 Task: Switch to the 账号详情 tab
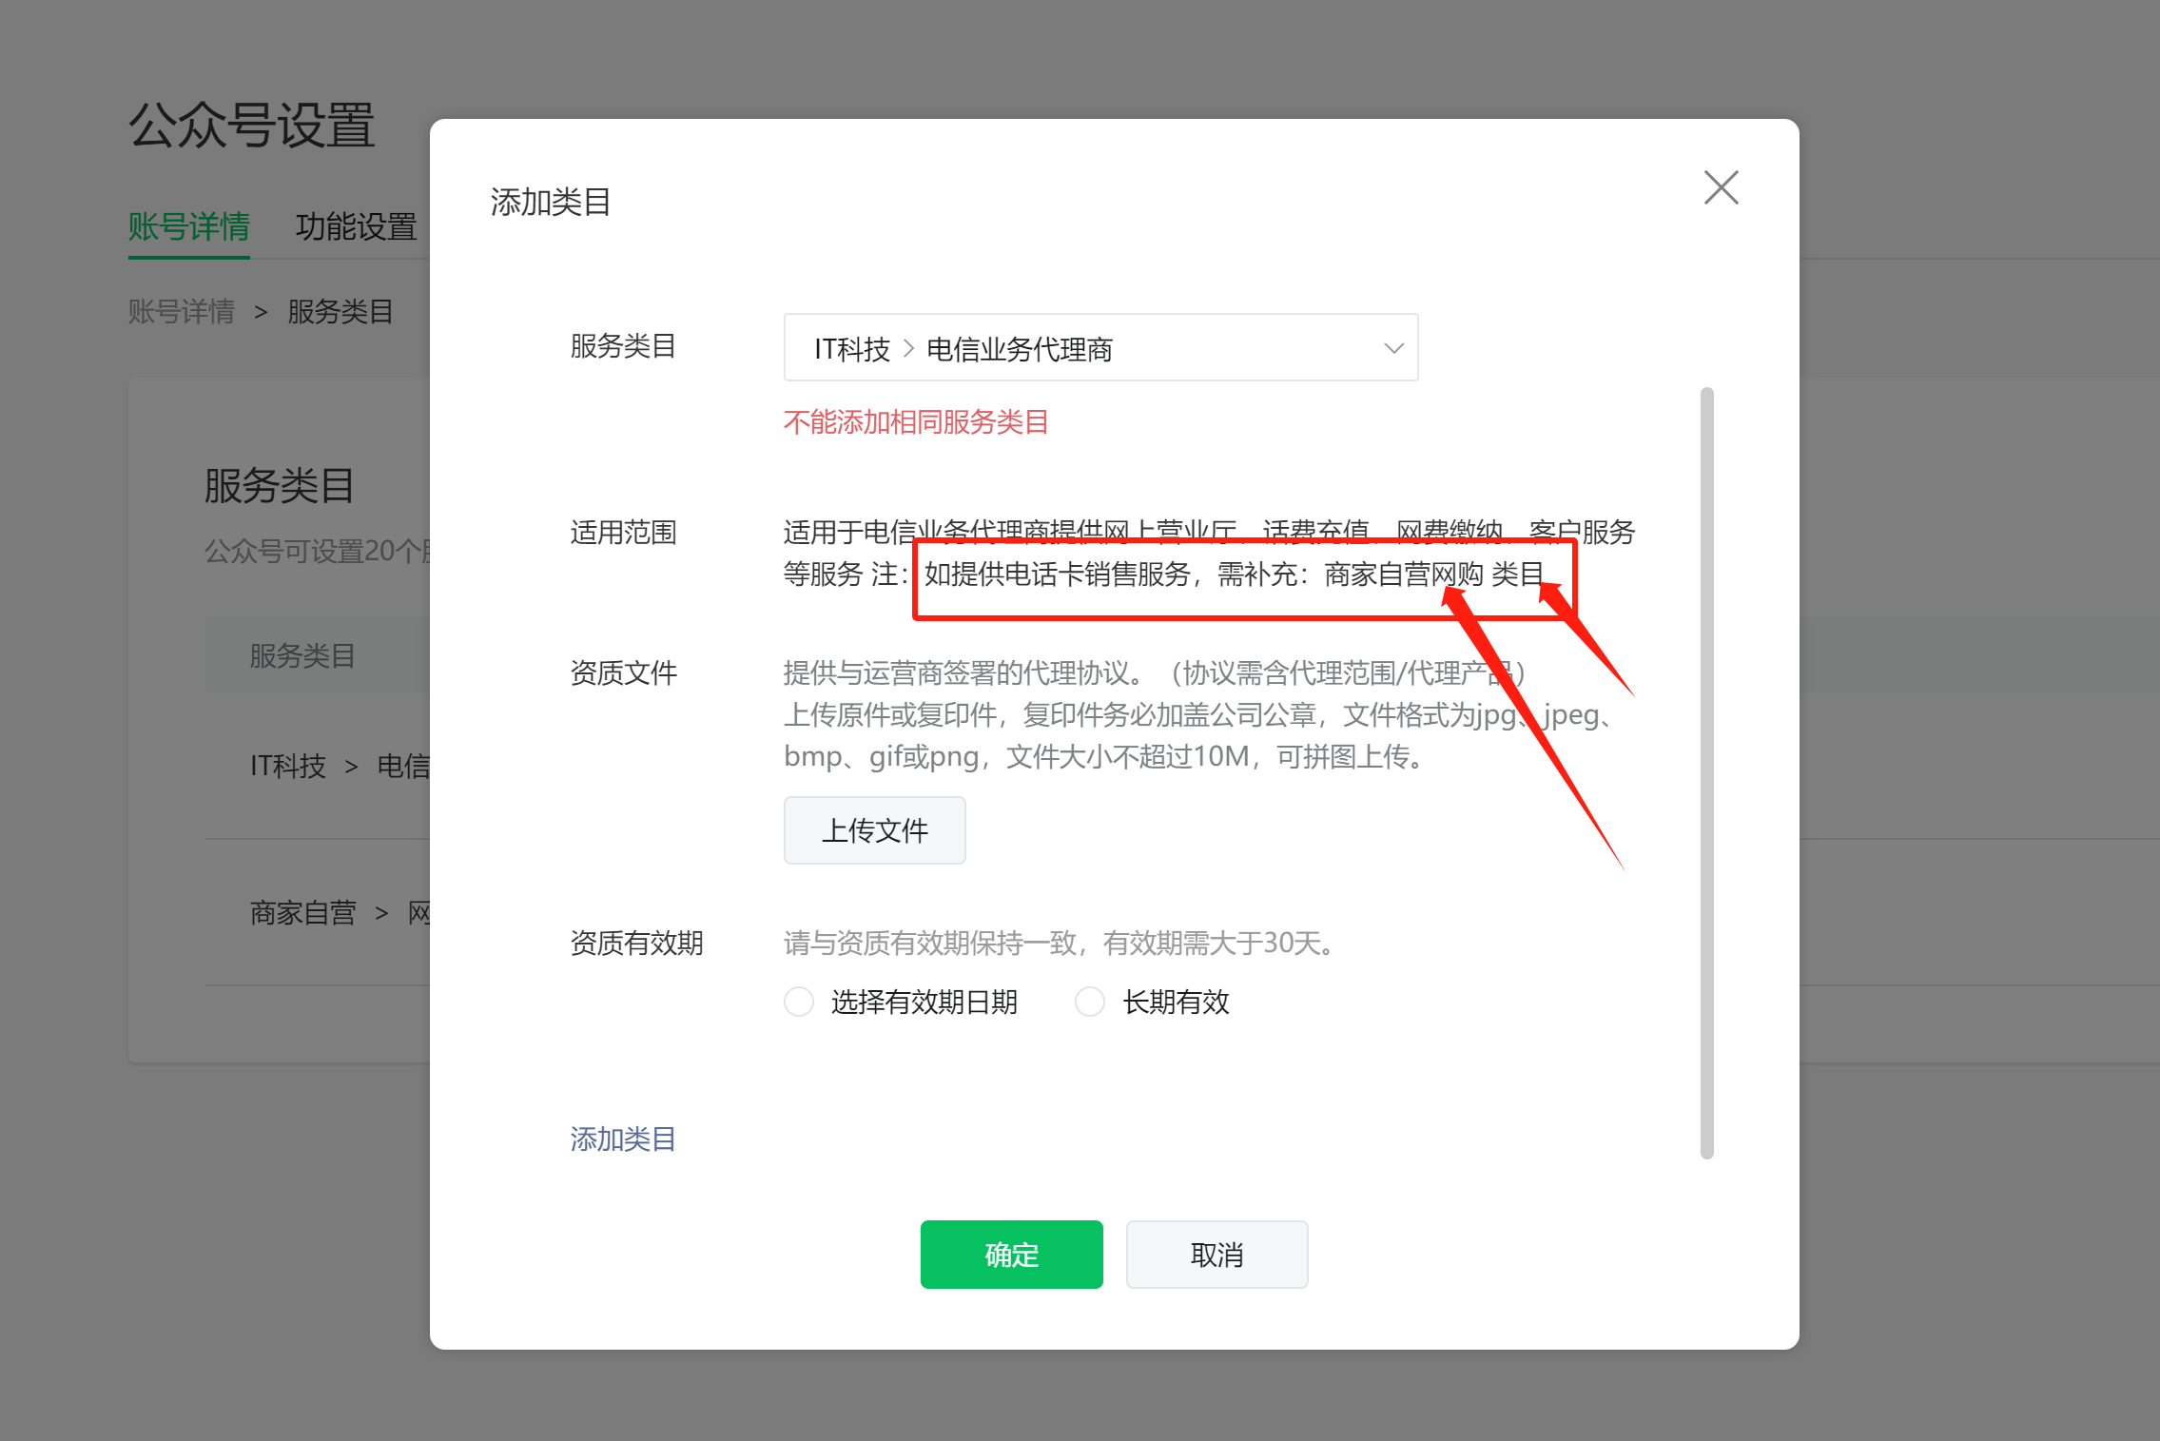(x=188, y=227)
